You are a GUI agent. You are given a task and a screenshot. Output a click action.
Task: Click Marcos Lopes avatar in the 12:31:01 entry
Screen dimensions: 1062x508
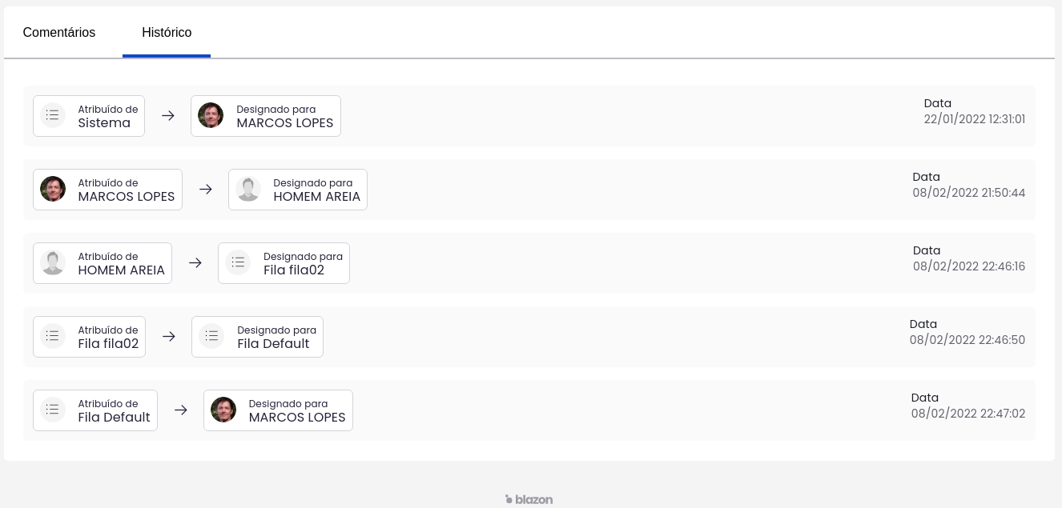point(211,115)
